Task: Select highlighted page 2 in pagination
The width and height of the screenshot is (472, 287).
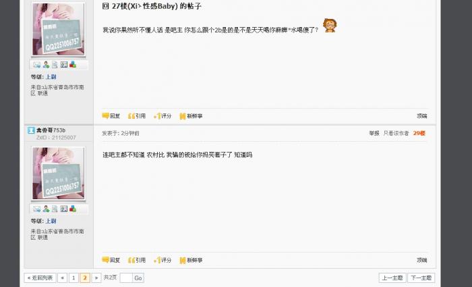Action: click(x=85, y=278)
